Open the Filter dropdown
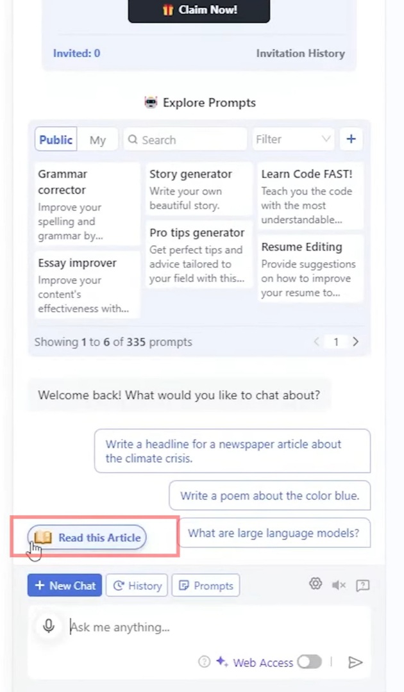404x692 pixels. [293, 140]
